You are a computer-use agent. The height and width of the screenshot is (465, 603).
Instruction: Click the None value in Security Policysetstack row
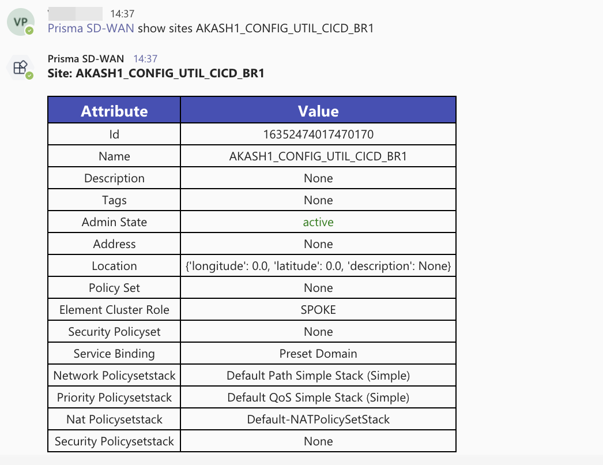[x=318, y=441]
